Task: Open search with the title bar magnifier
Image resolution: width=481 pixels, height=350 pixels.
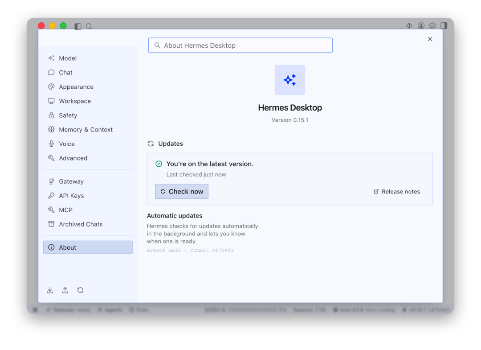Action: 89,26
